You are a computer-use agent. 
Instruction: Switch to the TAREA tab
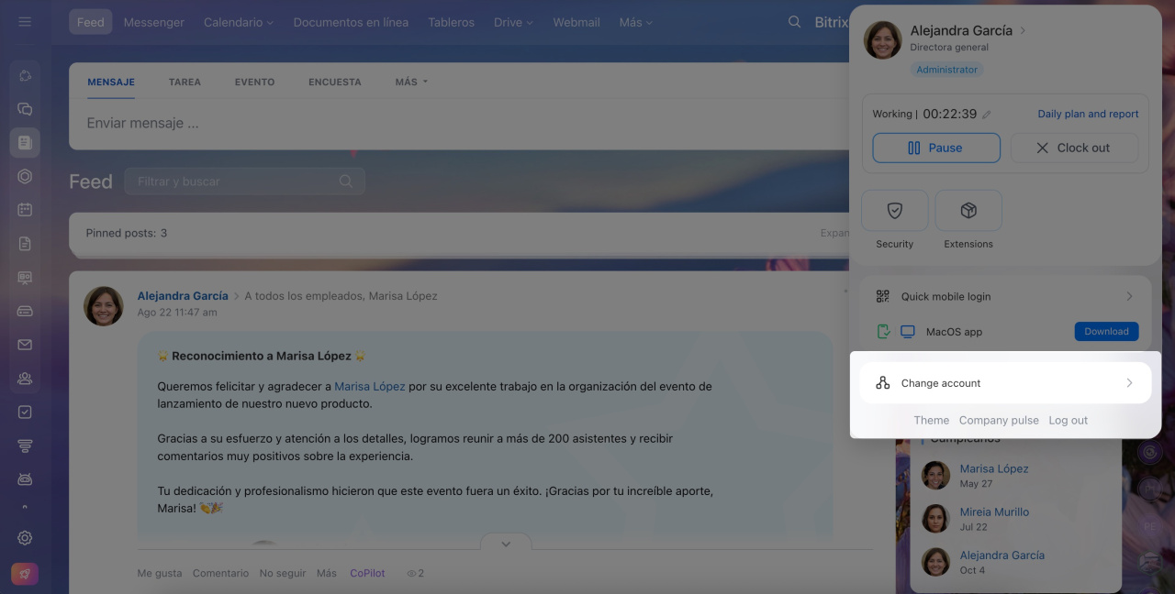click(x=185, y=82)
